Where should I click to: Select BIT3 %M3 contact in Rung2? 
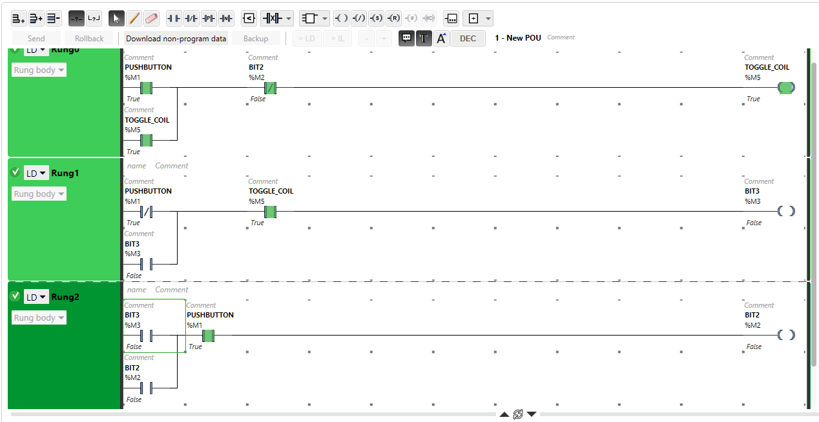click(147, 336)
